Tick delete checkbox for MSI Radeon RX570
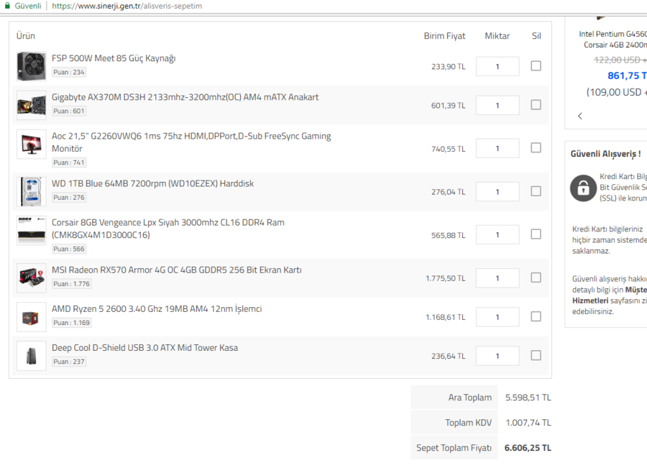The width and height of the screenshot is (647, 468). tap(536, 277)
